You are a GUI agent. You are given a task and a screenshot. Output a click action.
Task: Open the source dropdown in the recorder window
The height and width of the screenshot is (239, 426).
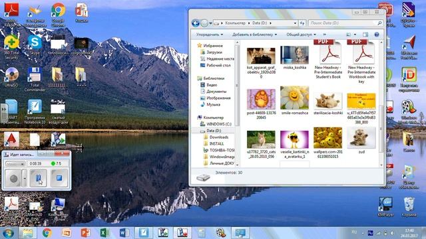15,164
